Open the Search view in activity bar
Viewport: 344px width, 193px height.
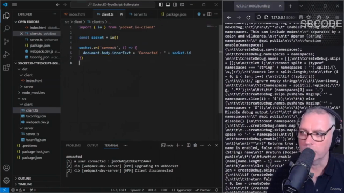[6, 28]
